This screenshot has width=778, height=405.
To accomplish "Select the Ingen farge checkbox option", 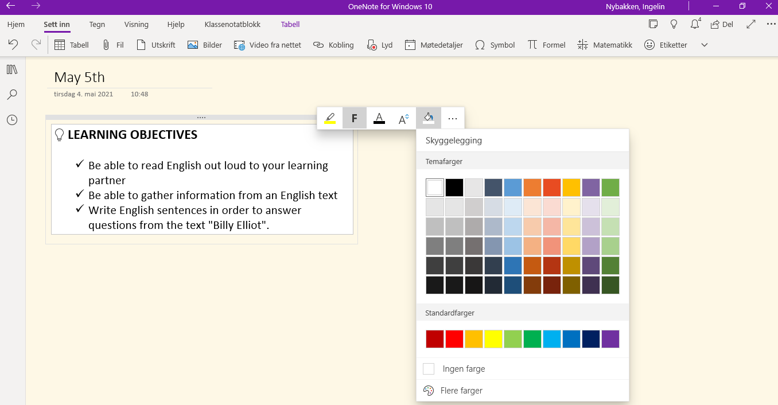I will [429, 369].
